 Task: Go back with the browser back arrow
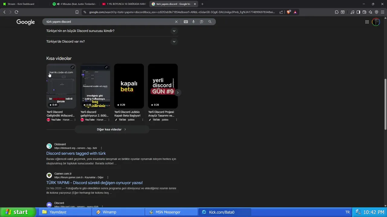4,12
